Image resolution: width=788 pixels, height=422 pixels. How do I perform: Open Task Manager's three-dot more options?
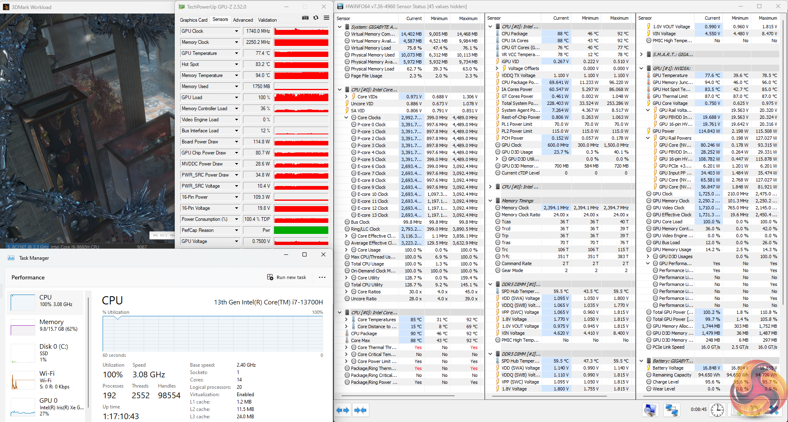tap(322, 277)
